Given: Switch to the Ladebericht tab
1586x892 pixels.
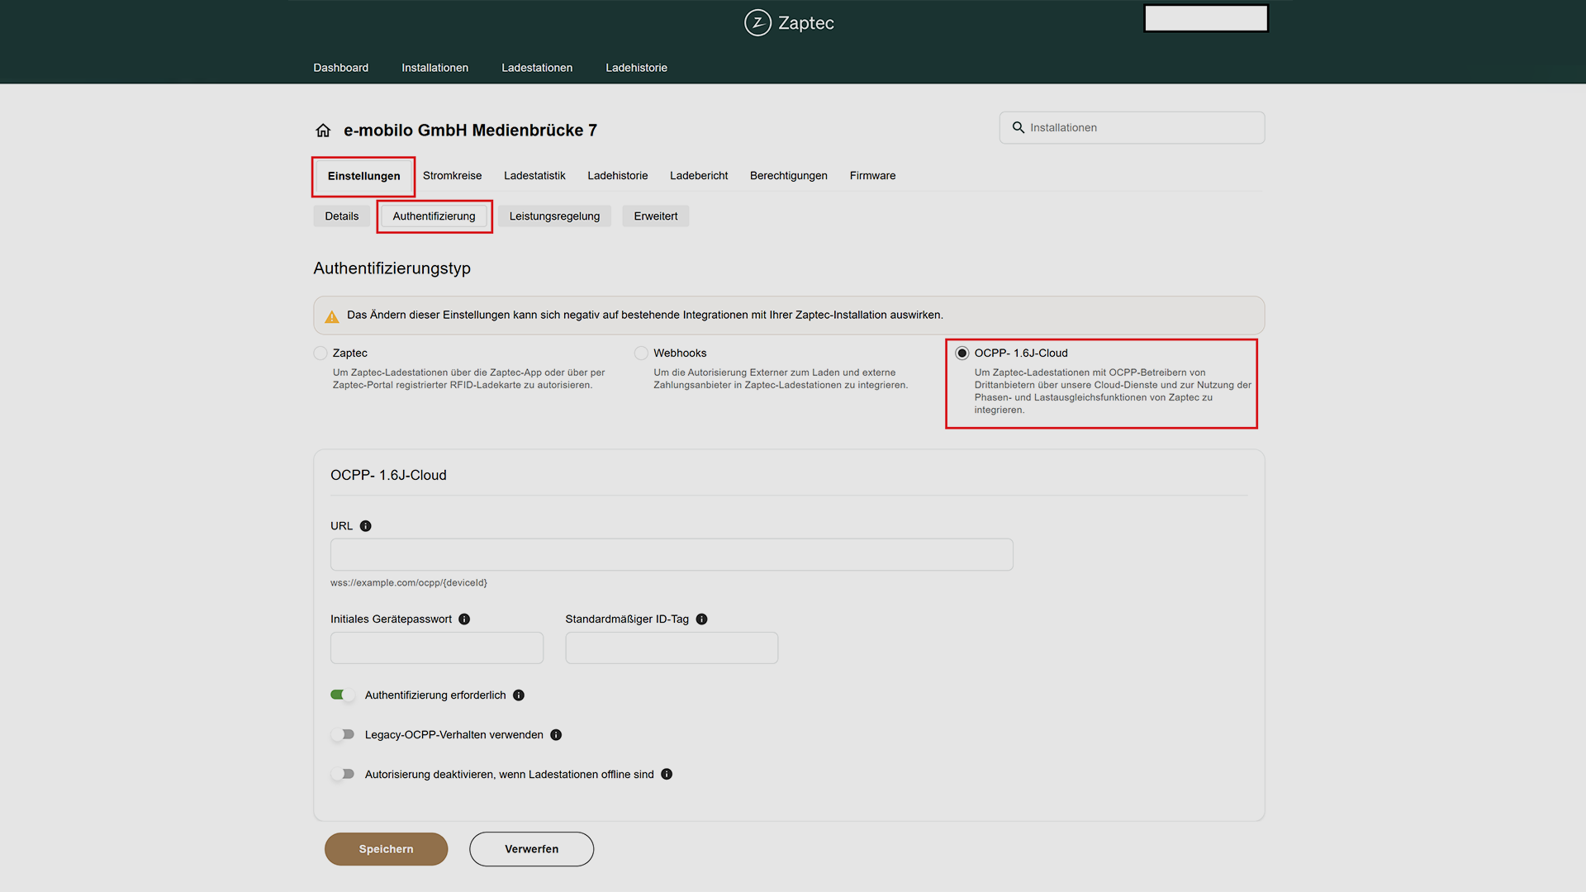Looking at the screenshot, I should click(x=699, y=176).
